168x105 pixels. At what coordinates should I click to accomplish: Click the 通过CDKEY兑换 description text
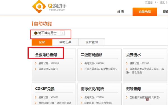[55, 103]
